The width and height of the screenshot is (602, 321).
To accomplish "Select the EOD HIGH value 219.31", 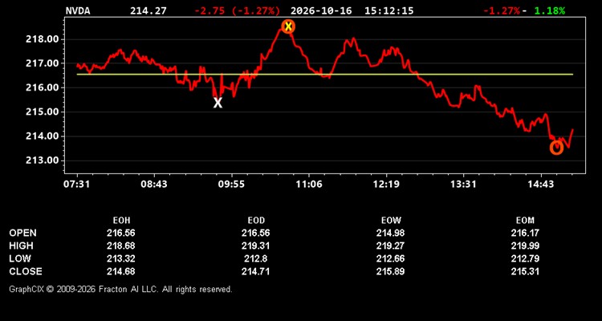I will coord(256,246).
